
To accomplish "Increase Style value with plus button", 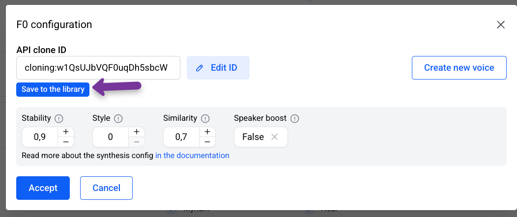I will (137, 132).
